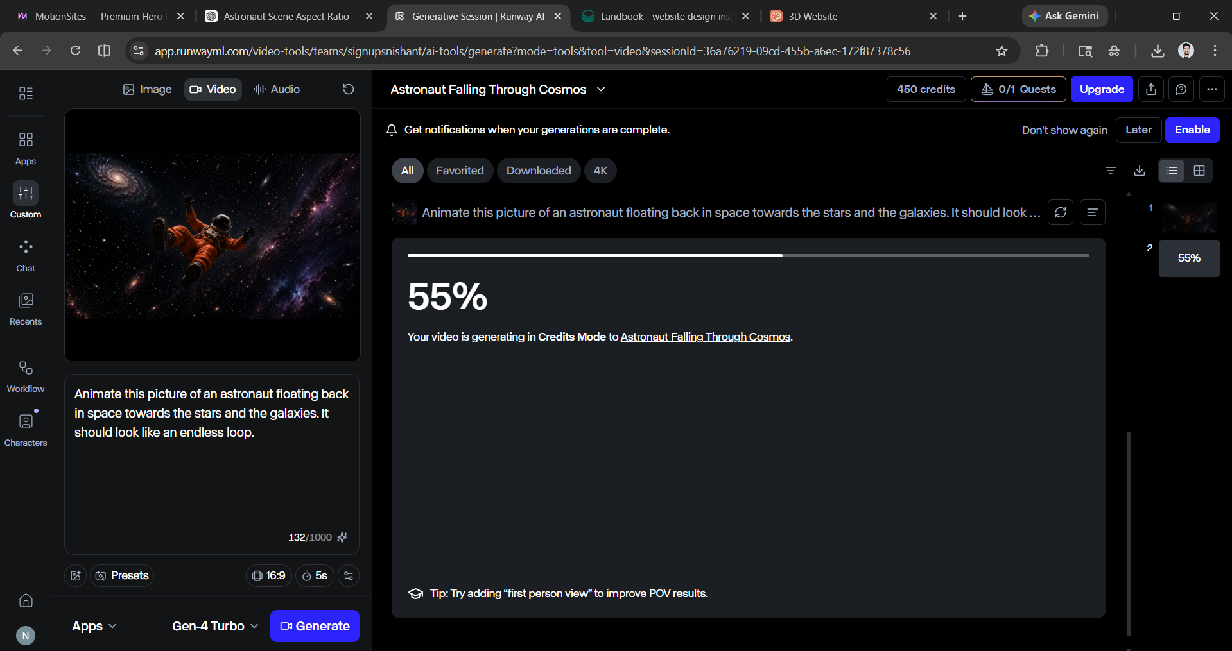Switch to the Image mode tab
Viewport: 1232px width, 651px height.
pyautogui.click(x=148, y=89)
